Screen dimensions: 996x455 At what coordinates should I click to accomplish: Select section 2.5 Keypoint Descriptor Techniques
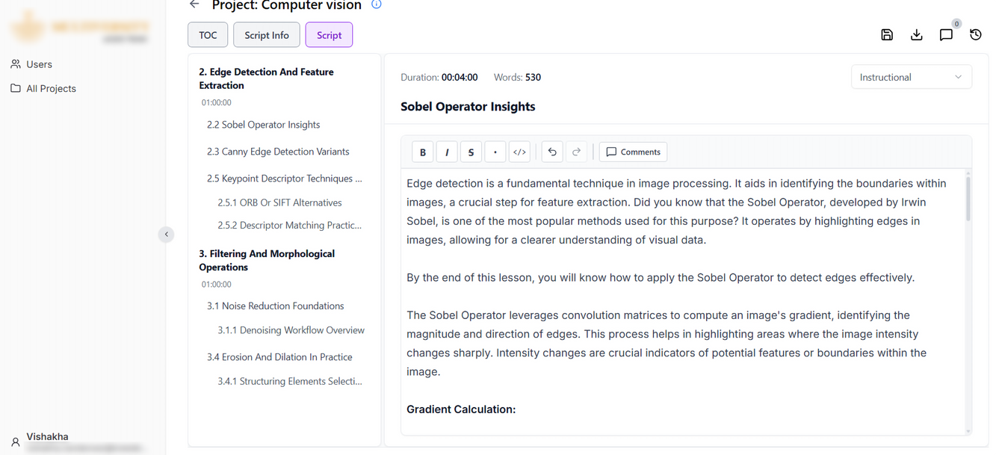coord(284,179)
